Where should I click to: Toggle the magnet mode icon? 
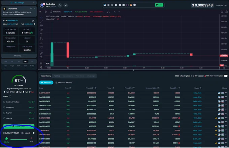[x=41, y=63]
